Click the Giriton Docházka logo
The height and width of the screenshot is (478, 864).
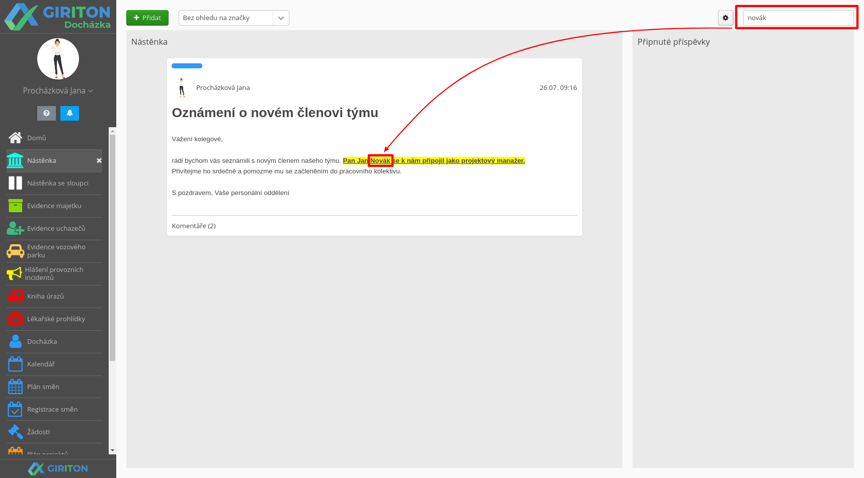57,17
